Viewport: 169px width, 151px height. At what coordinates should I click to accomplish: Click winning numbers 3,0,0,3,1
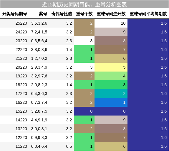[x=39, y=129]
